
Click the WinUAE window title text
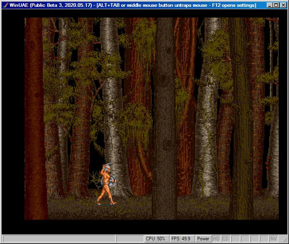[x=133, y=5]
